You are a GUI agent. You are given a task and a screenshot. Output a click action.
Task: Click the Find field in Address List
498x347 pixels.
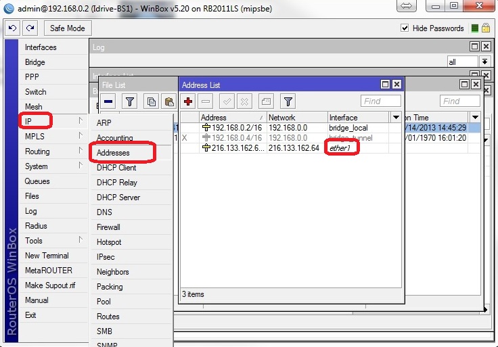click(381, 101)
